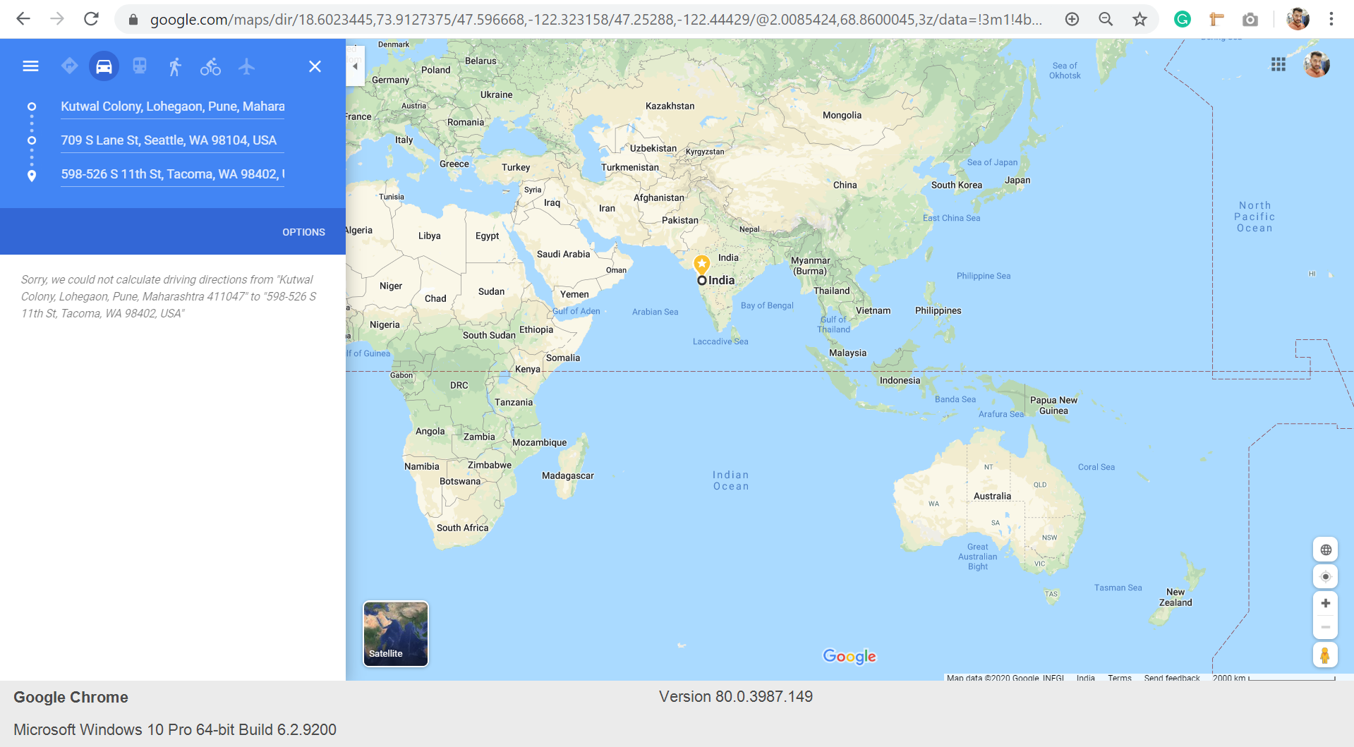Screen dimensions: 1354x747
Task: Select cycling travel mode
Action: [210, 66]
